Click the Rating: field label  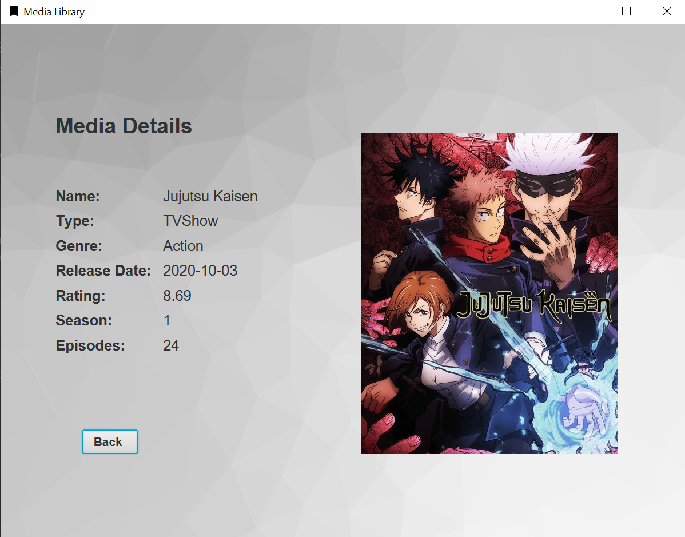80,296
